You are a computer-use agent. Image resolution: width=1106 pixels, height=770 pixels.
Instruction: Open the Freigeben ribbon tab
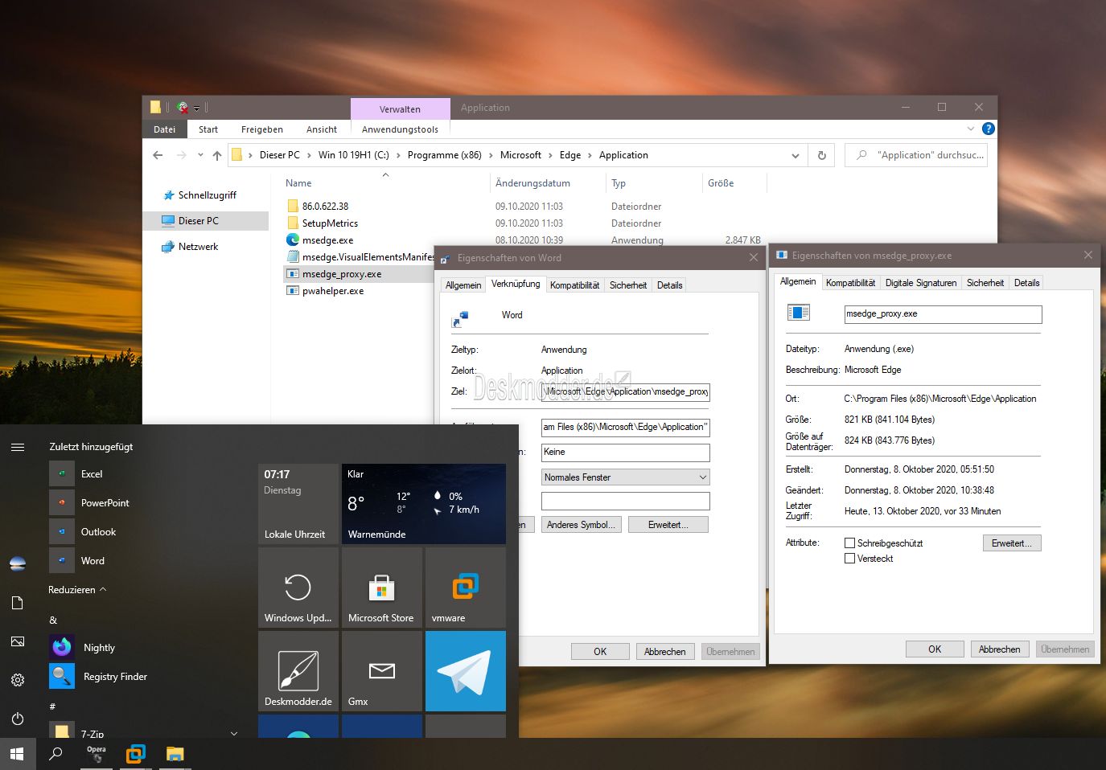point(262,129)
